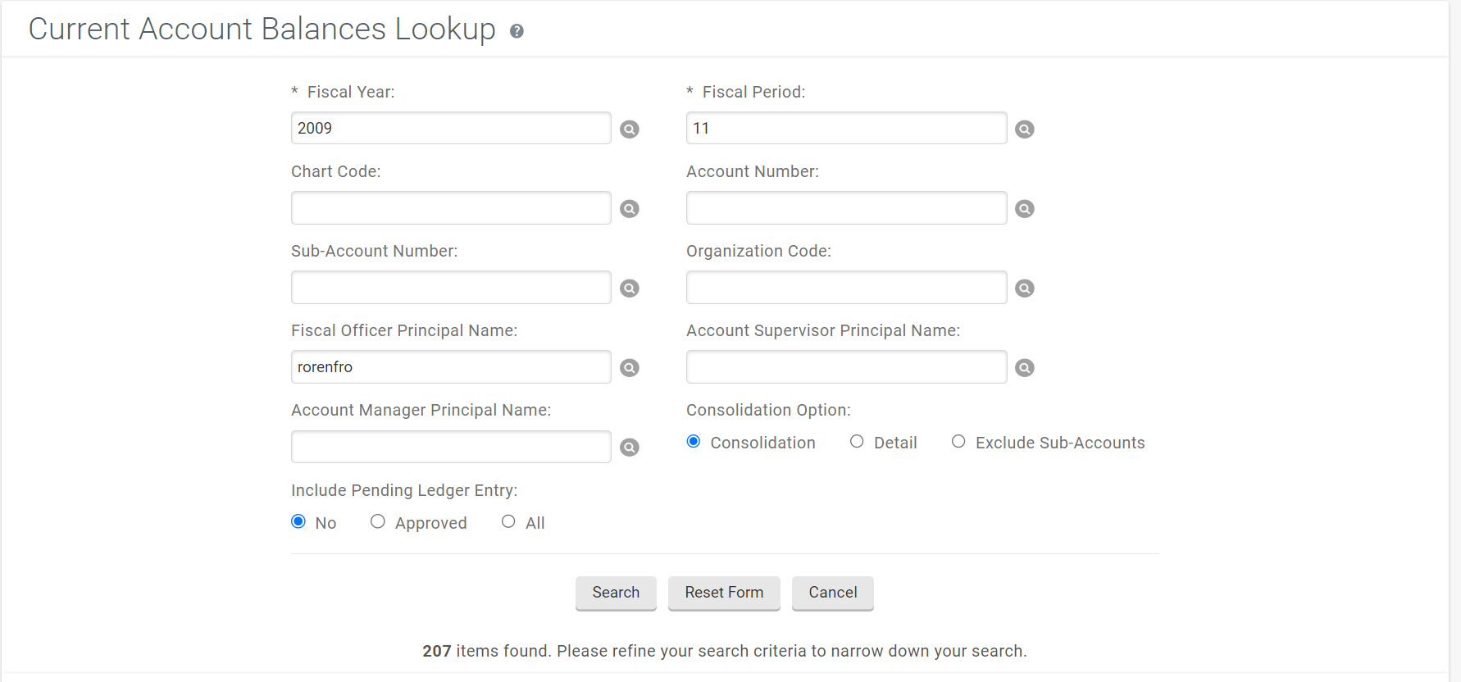The height and width of the screenshot is (682, 1461).
Task: Choose All for pending ledger entry
Action: coord(508,521)
